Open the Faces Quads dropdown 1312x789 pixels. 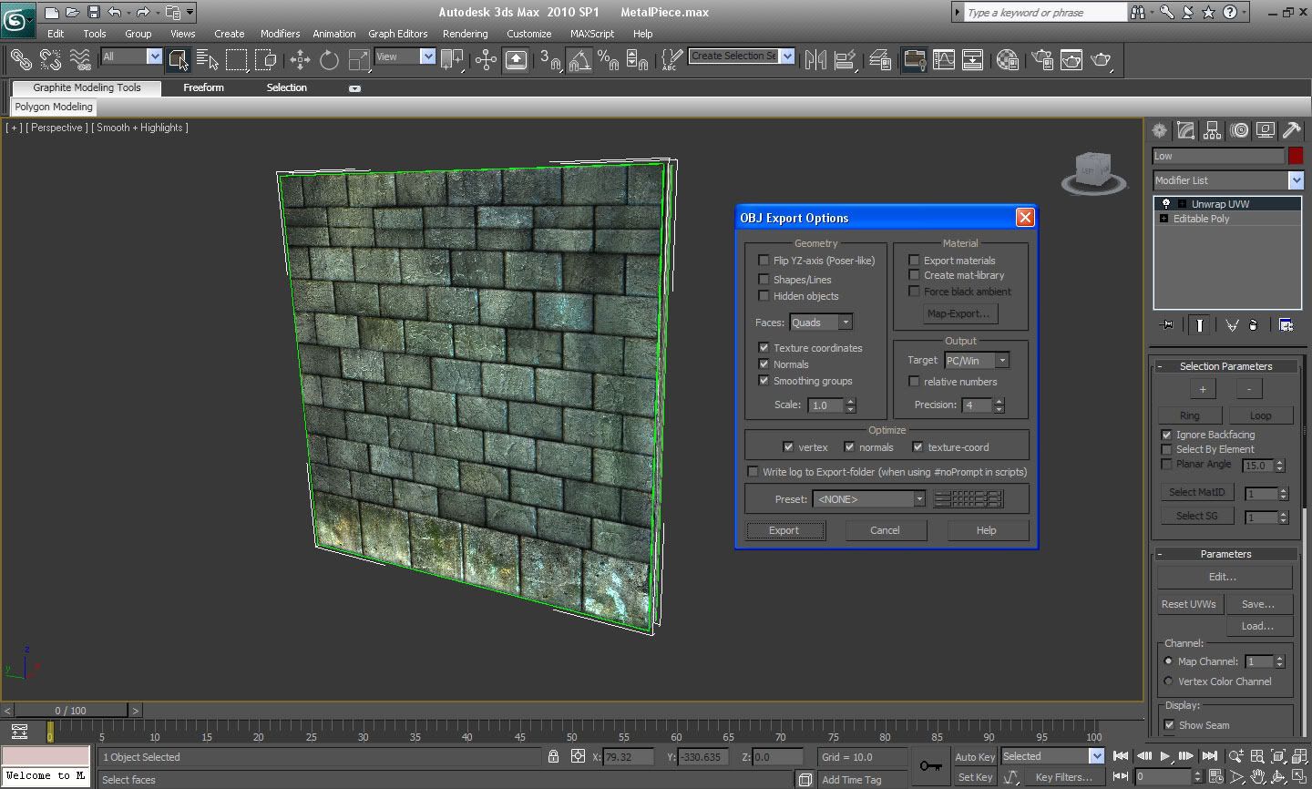(821, 323)
